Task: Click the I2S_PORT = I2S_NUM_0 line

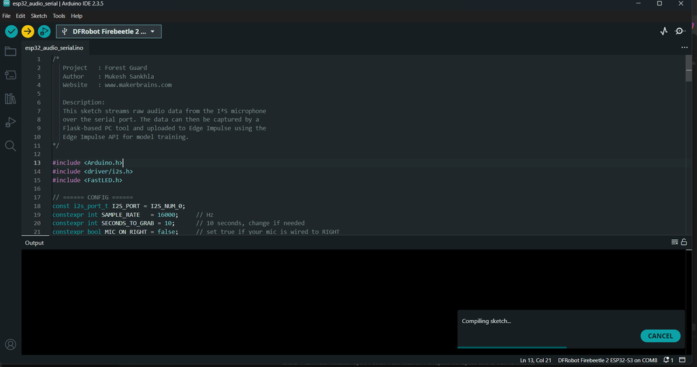Action: tap(118, 206)
